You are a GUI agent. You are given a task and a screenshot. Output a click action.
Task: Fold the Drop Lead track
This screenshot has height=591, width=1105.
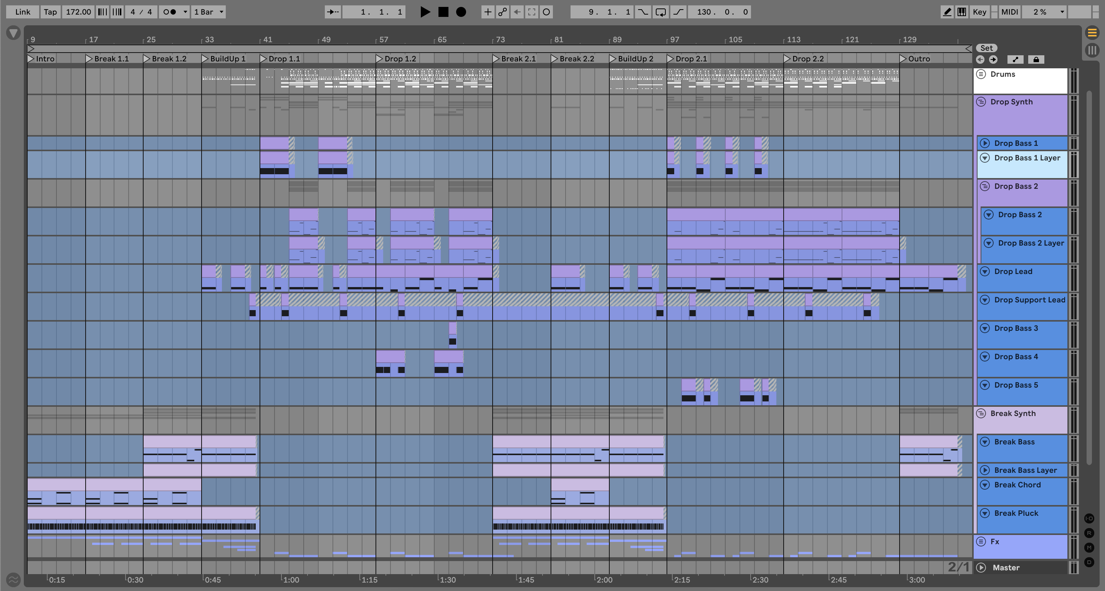985,271
